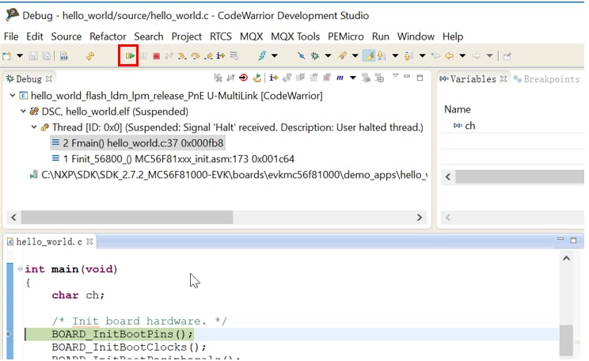Click the flash programmer lightning icon

(262, 55)
